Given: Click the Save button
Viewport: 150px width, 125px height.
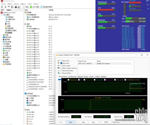Looking at the screenshot, I should (x=93, y=122).
